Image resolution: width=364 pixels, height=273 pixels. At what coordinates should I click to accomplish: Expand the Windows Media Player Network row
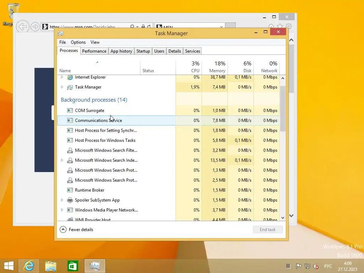click(62, 210)
